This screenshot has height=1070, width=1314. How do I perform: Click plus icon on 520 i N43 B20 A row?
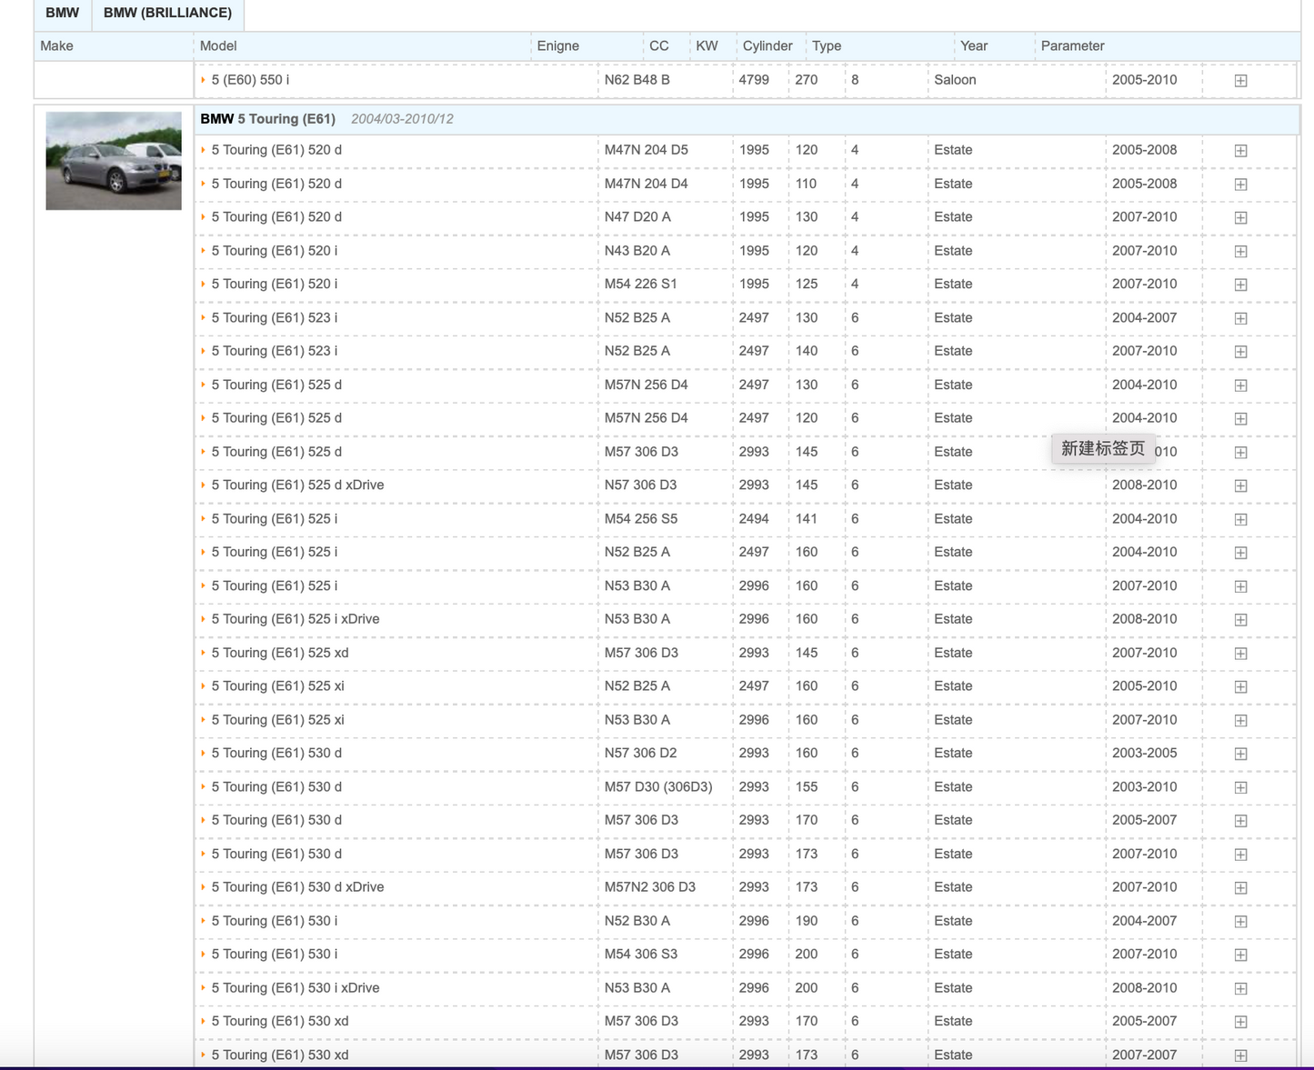point(1240,252)
